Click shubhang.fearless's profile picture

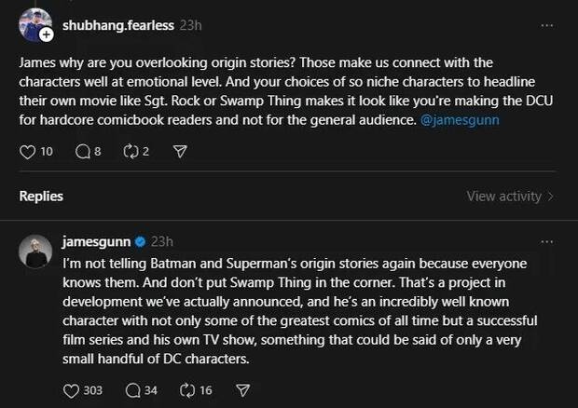click(x=34, y=24)
